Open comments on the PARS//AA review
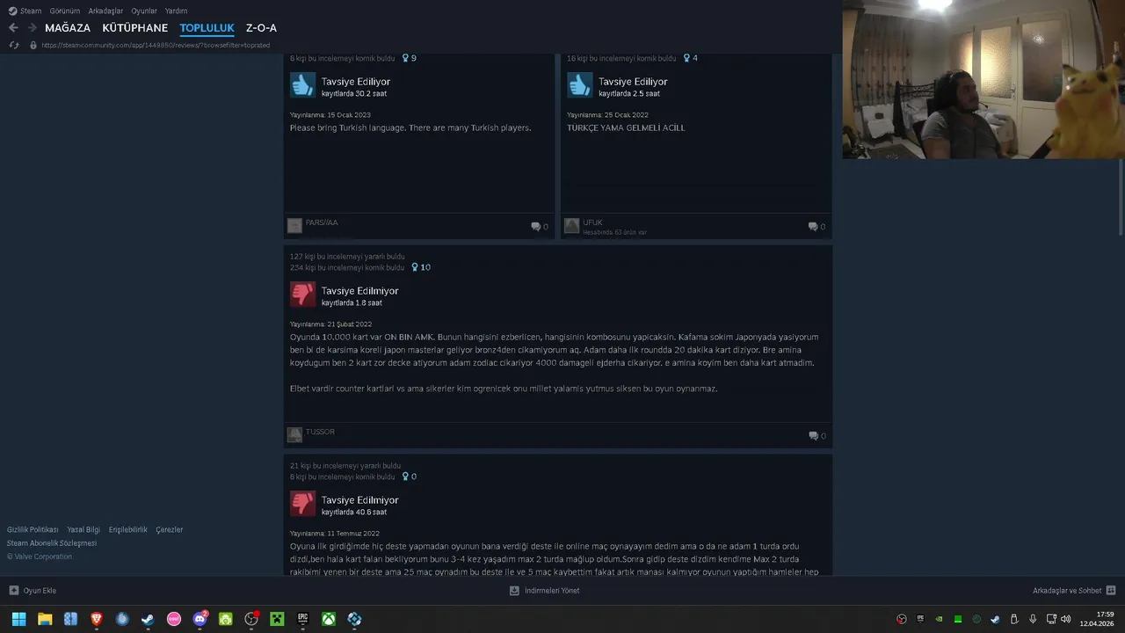The height and width of the screenshot is (633, 1125). tap(539, 227)
